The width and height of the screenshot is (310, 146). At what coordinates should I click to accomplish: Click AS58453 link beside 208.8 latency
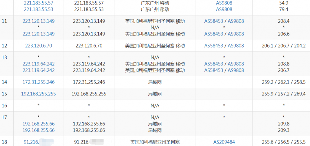point(213,64)
